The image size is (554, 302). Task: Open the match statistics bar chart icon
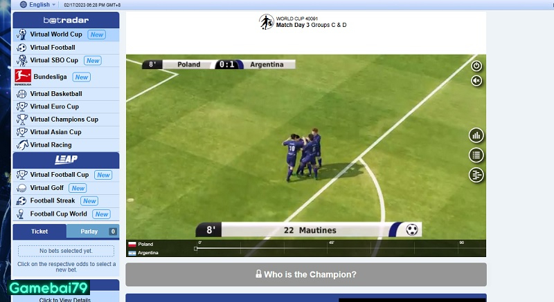click(x=476, y=135)
